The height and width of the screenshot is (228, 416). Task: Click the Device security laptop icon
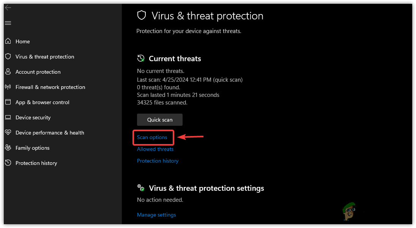coord(8,117)
